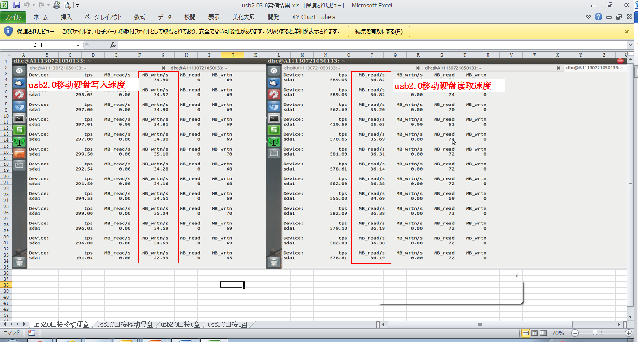Open the ファイル (File) tab

pos(13,17)
